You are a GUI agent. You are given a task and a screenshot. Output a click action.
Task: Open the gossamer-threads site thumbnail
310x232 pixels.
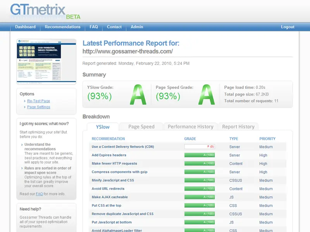click(46, 61)
